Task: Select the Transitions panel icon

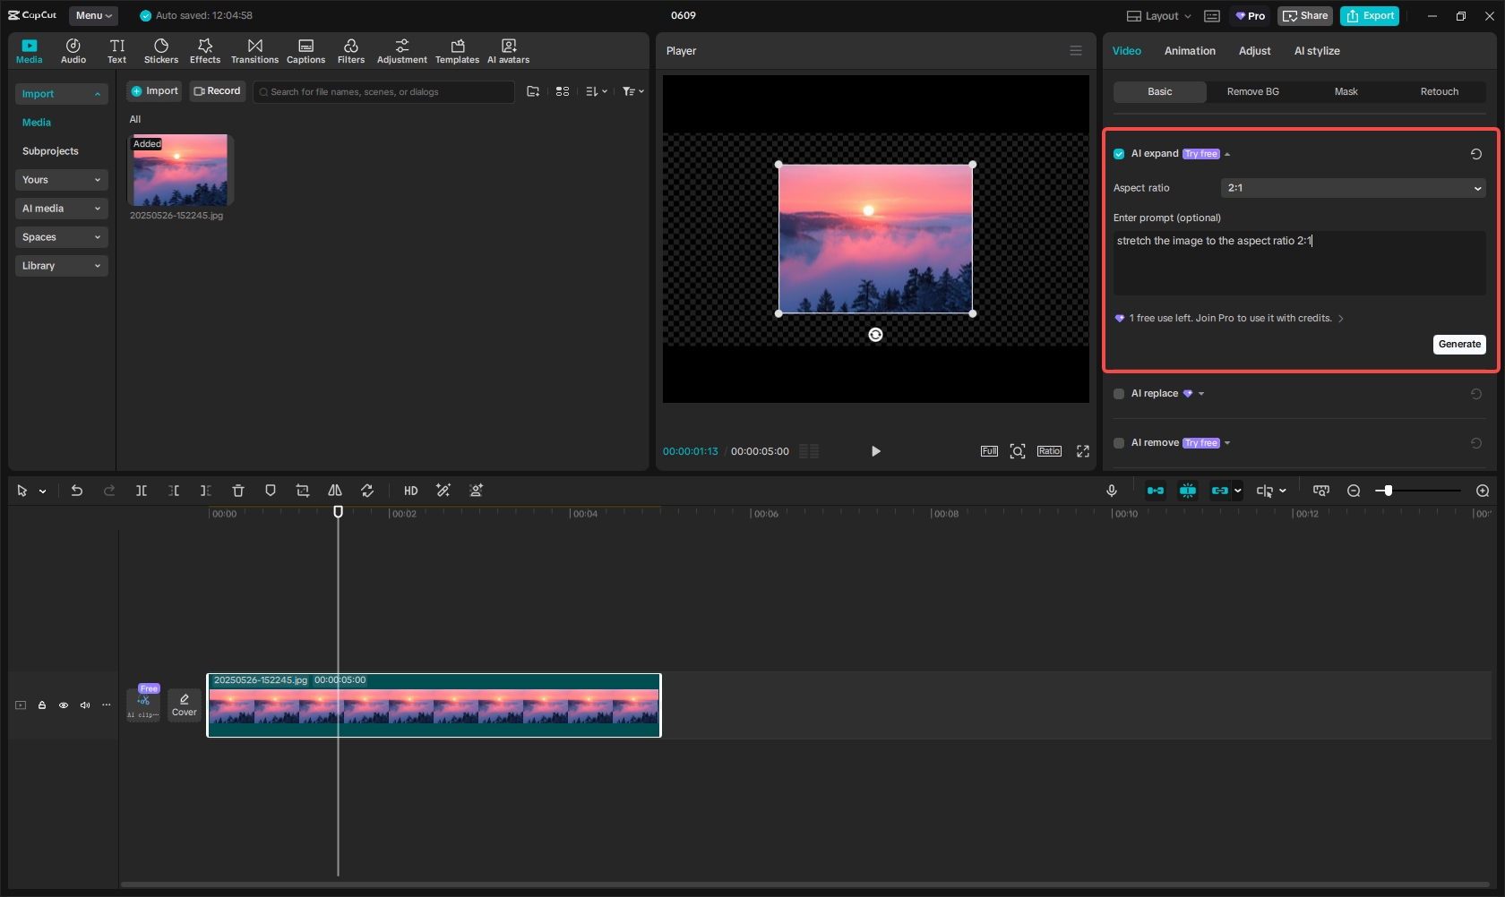Action: click(x=254, y=50)
